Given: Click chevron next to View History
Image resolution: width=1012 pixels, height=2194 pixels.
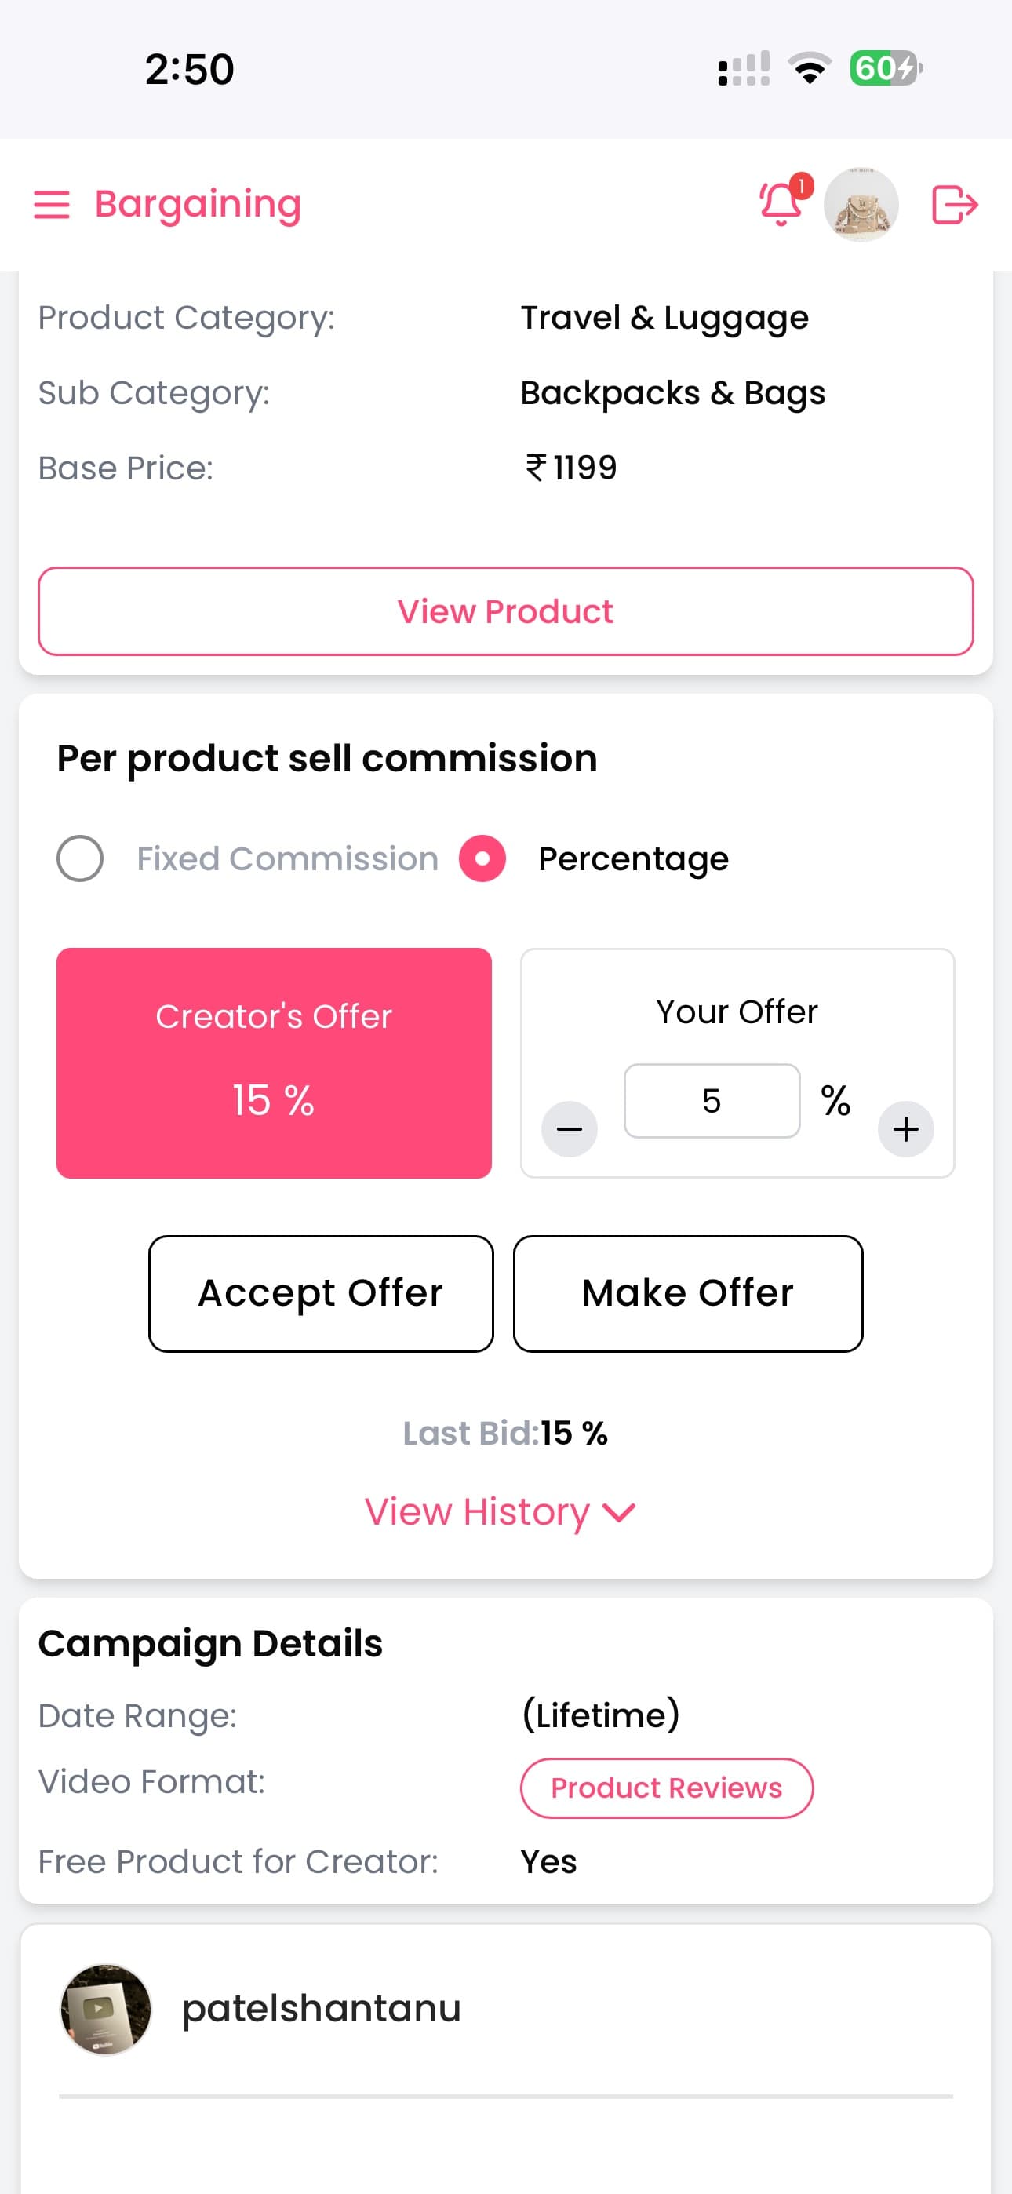Looking at the screenshot, I should [619, 1513].
